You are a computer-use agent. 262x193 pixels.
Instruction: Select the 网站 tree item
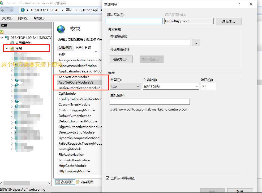click(19, 48)
